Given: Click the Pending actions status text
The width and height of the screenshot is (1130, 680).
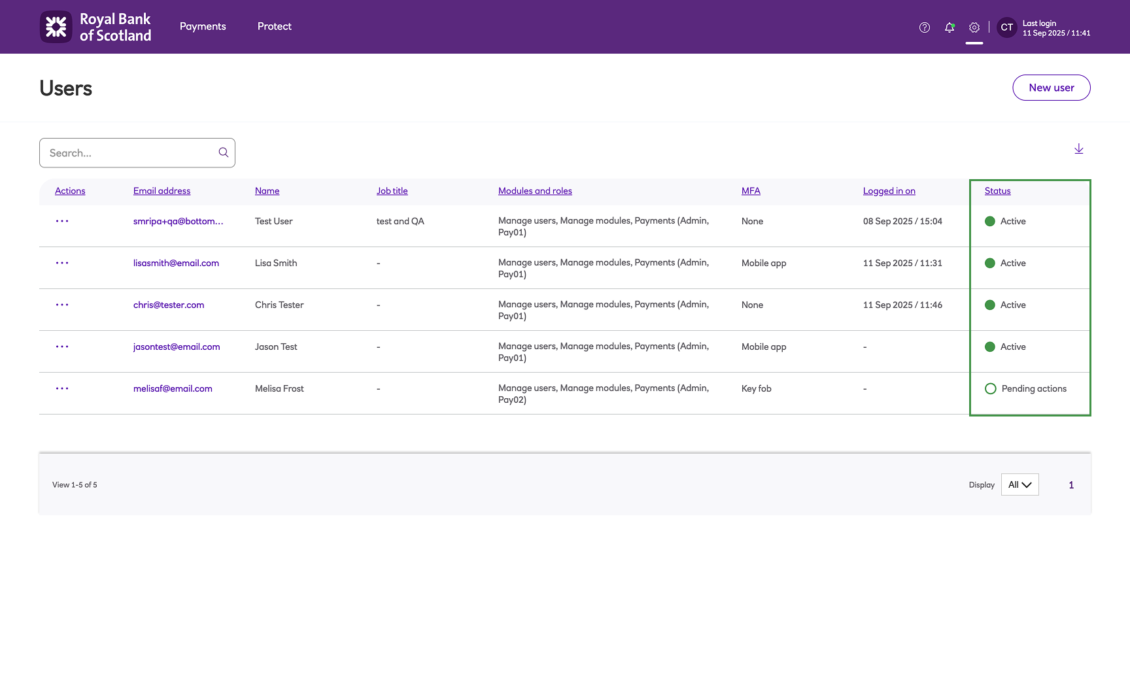Looking at the screenshot, I should pos(1034,388).
